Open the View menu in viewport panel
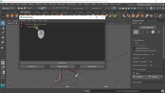This screenshot has height=93, width=165. tap(9, 21)
